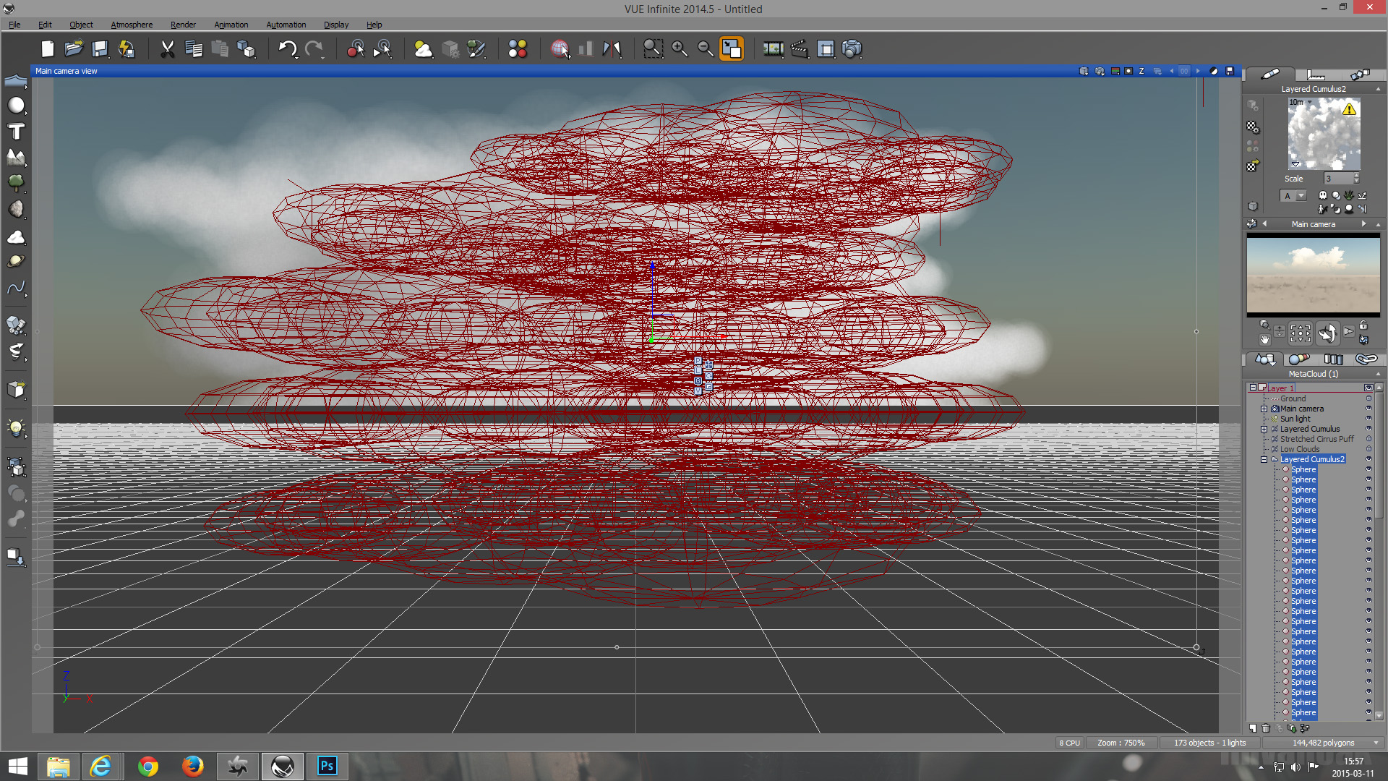Click the Undo arrow in toolbar
Image resolution: width=1388 pixels, height=781 pixels.
click(x=287, y=48)
